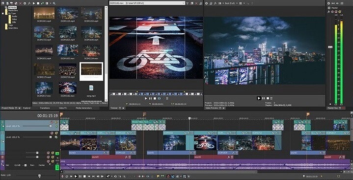Solo the song audio track
Viewport: 353px width, 180px height.
(53, 161)
